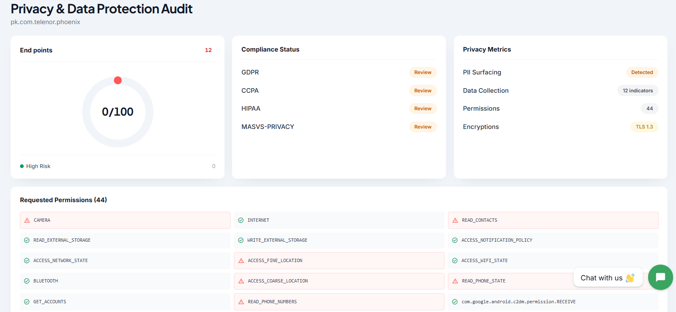Click the 'High Risk' legend label
This screenshot has height=312, width=676.
coord(38,166)
